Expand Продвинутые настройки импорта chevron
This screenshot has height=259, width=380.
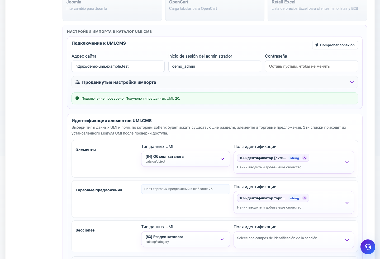352,82
